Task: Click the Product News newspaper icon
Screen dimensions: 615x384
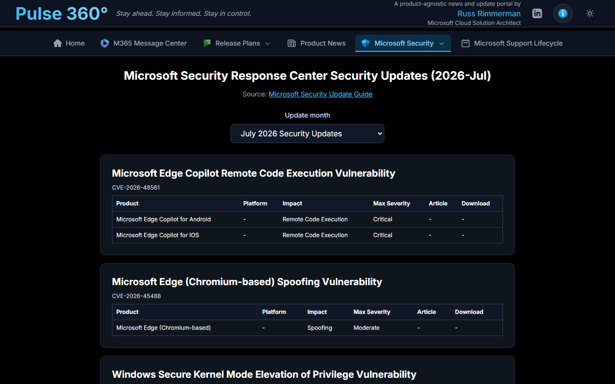Action: [x=292, y=43]
